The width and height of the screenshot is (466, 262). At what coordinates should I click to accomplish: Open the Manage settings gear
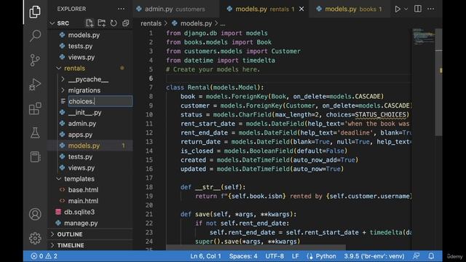(x=35, y=238)
